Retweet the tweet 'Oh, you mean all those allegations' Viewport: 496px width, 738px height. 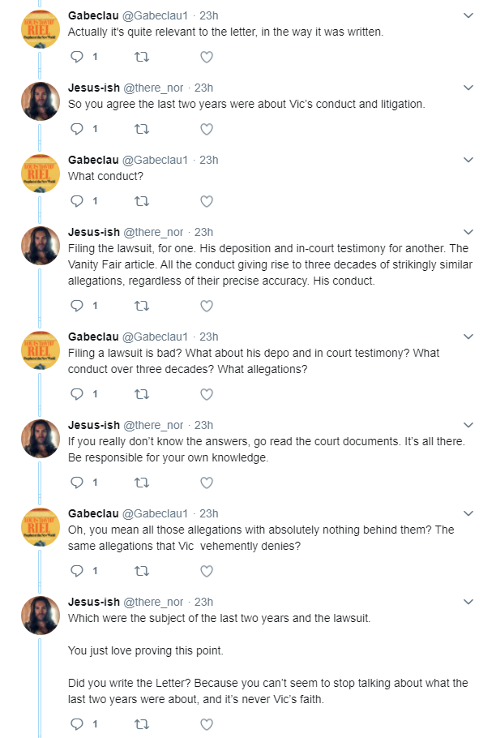click(142, 571)
